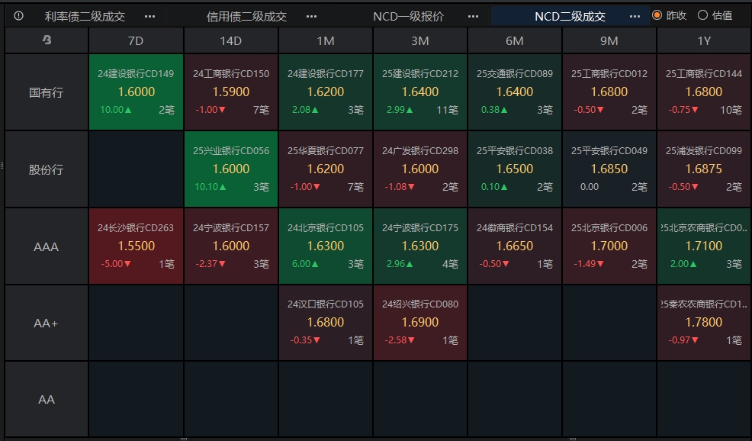Viewport: 752px width, 441px height.
Task: Open the 24汉口银行CD105 cell
Action: click(326, 323)
